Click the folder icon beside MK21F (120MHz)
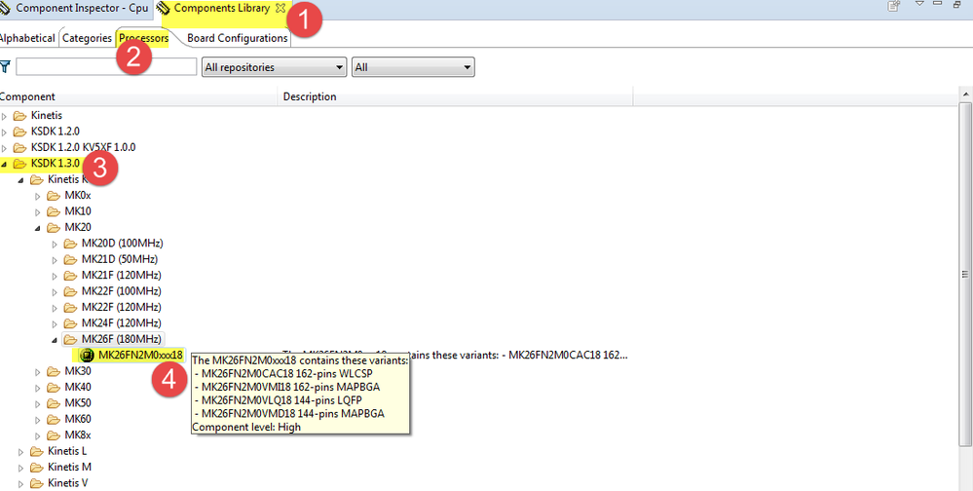The width and height of the screenshot is (973, 491). (70, 276)
